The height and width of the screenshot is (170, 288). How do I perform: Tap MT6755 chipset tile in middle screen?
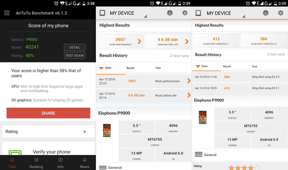(155, 141)
